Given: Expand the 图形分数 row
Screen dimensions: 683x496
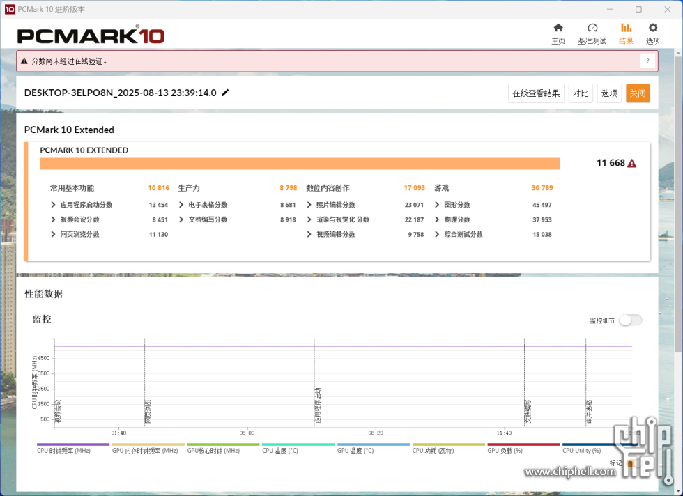Looking at the screenshot, I should pyautogui.click(x=437, y=205).
